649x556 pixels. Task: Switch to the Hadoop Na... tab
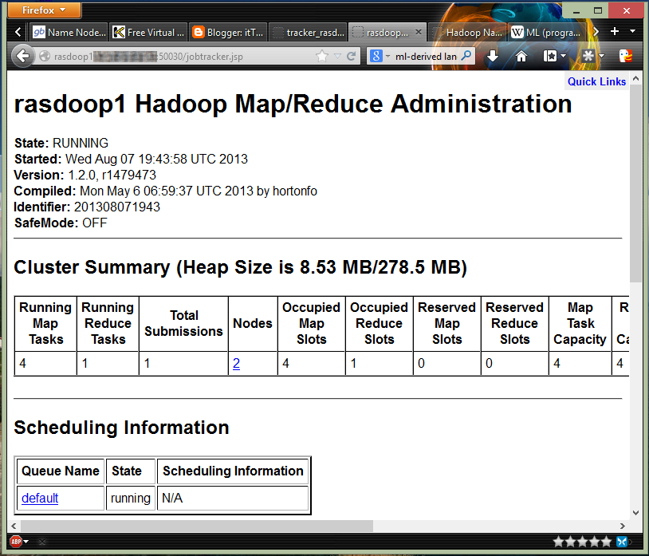click(x=467, y=32)
